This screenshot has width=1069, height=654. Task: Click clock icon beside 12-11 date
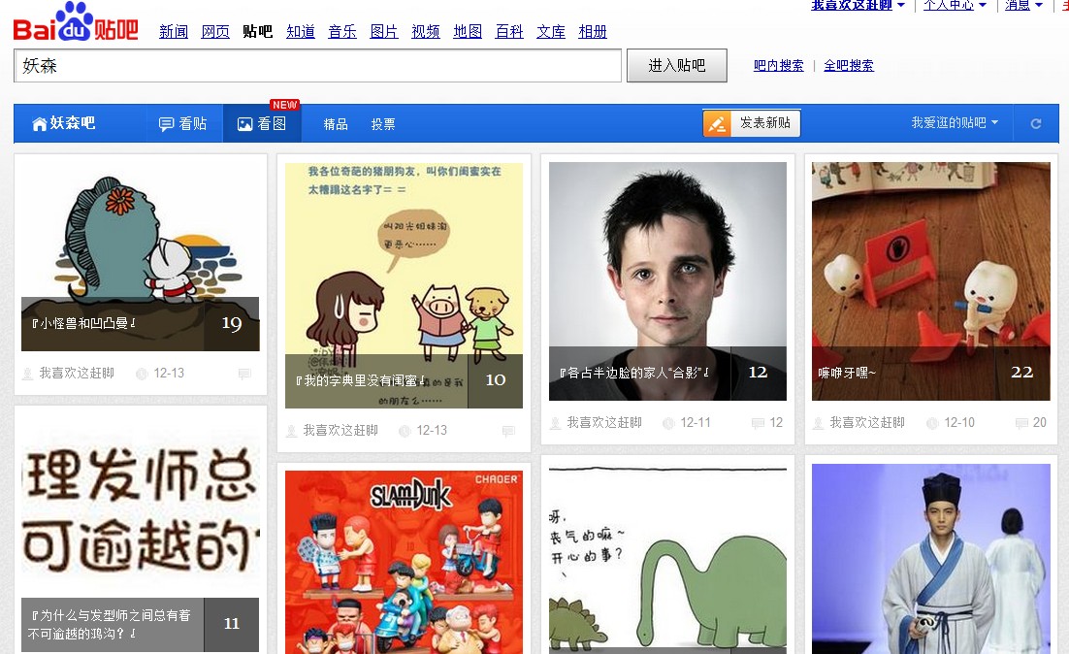click(x=668, y=423)
